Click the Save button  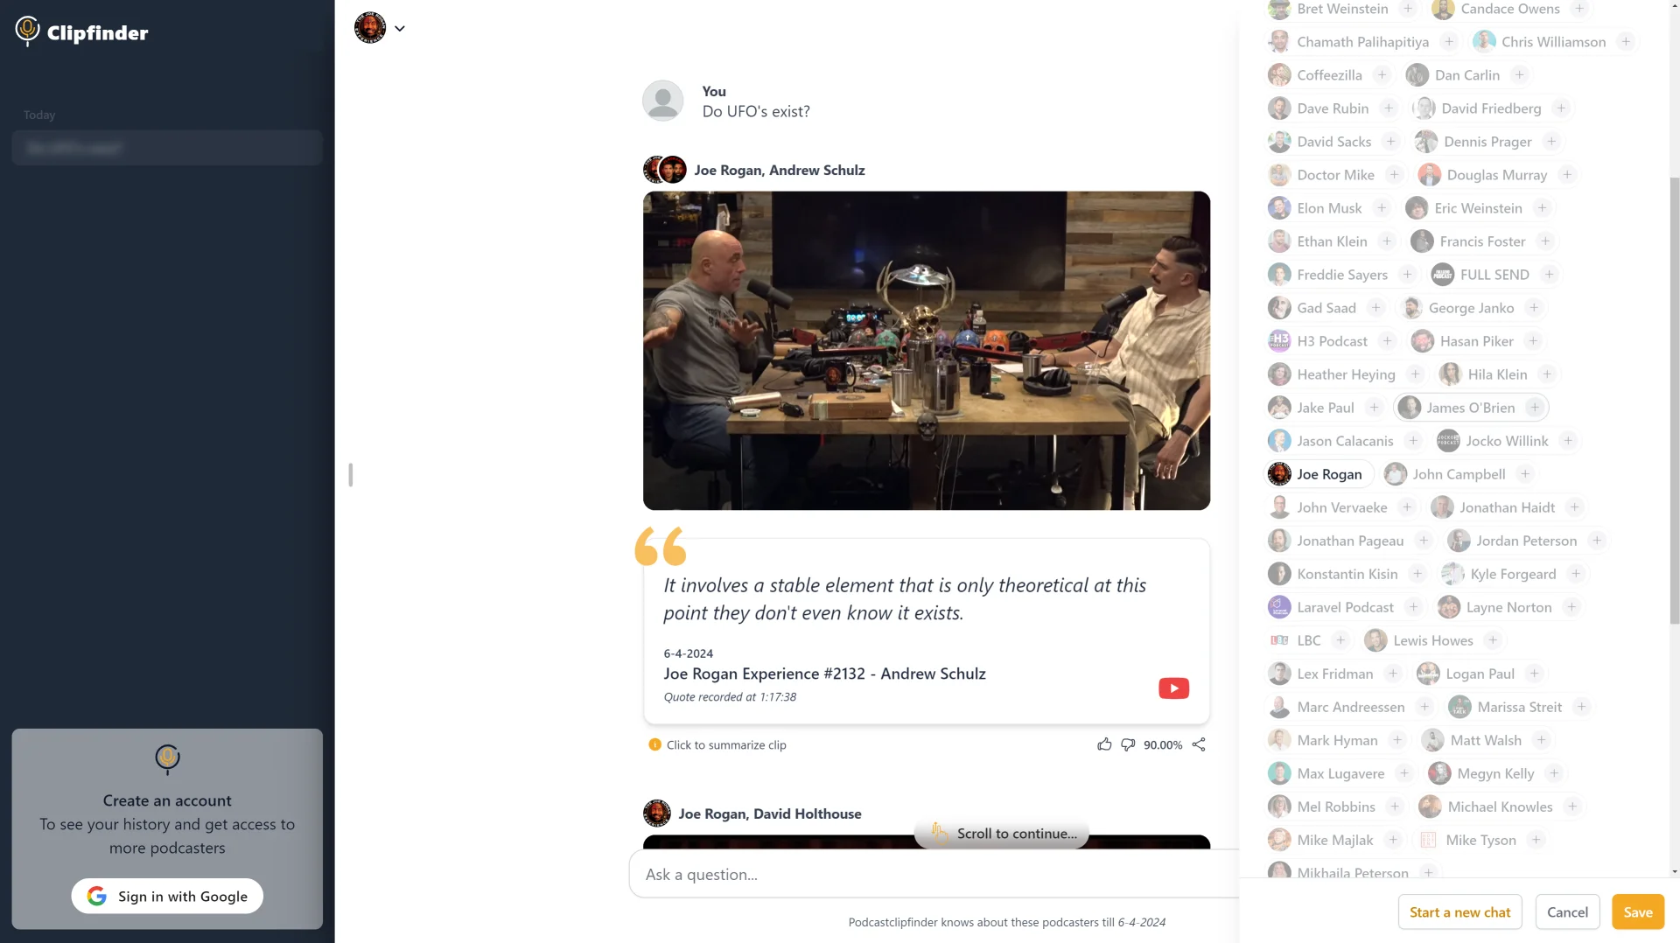tap(1637, 912)
